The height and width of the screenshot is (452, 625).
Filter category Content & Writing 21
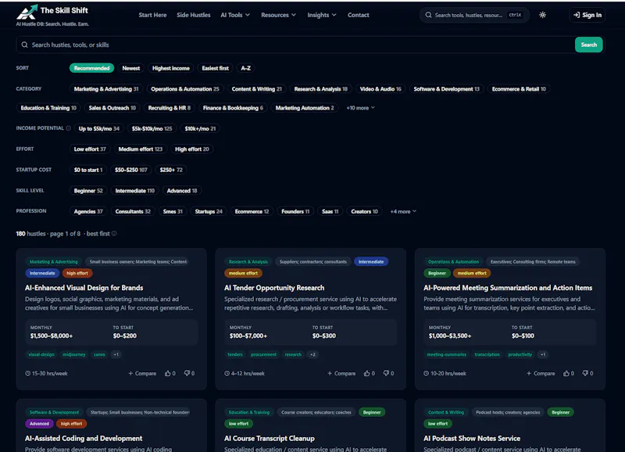257,89
